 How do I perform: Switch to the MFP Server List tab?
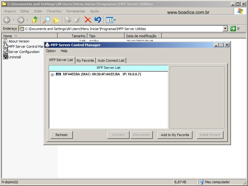61,60
